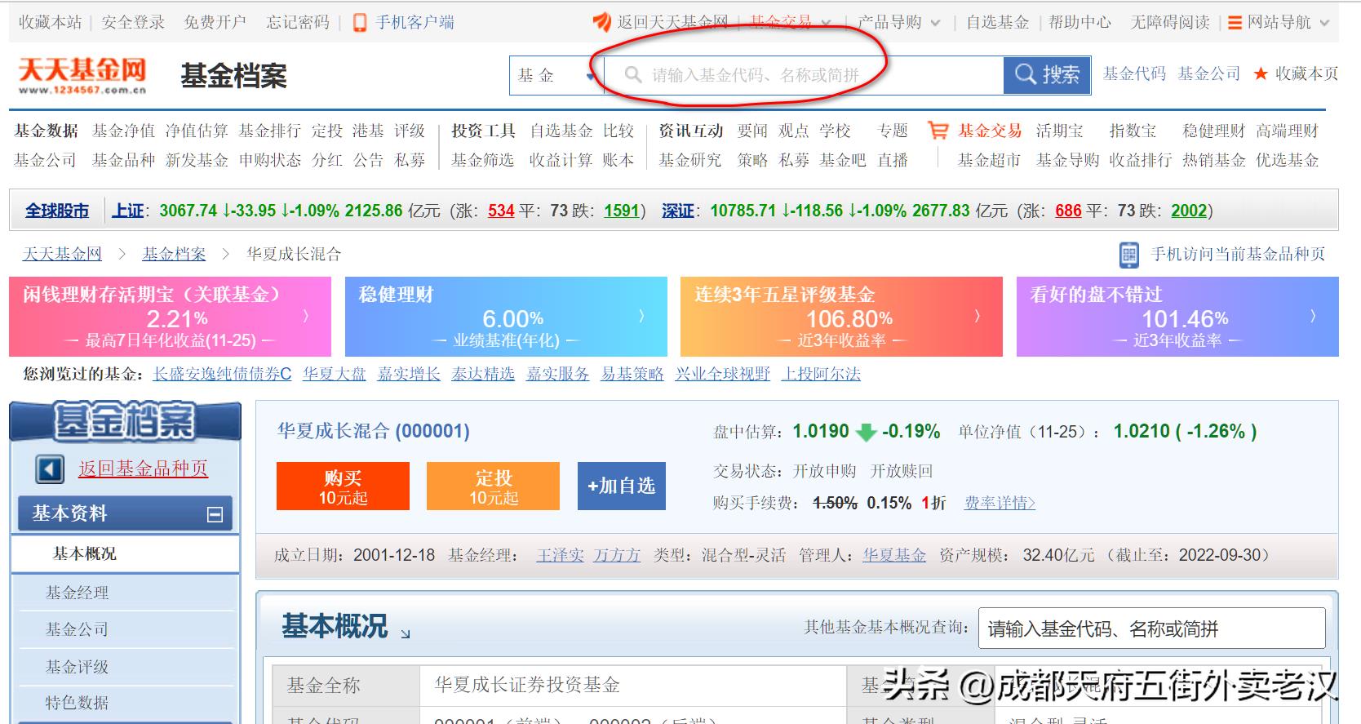Open the 连续3年五星评级基金 banner chevron

pyautogui.click(x=978, y=316)
